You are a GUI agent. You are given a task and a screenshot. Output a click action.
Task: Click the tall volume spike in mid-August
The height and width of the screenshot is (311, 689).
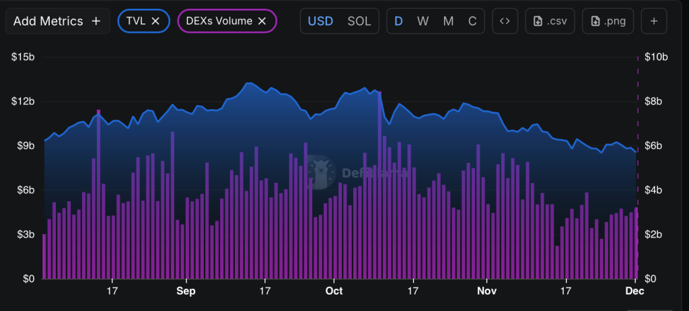[98, 195]
